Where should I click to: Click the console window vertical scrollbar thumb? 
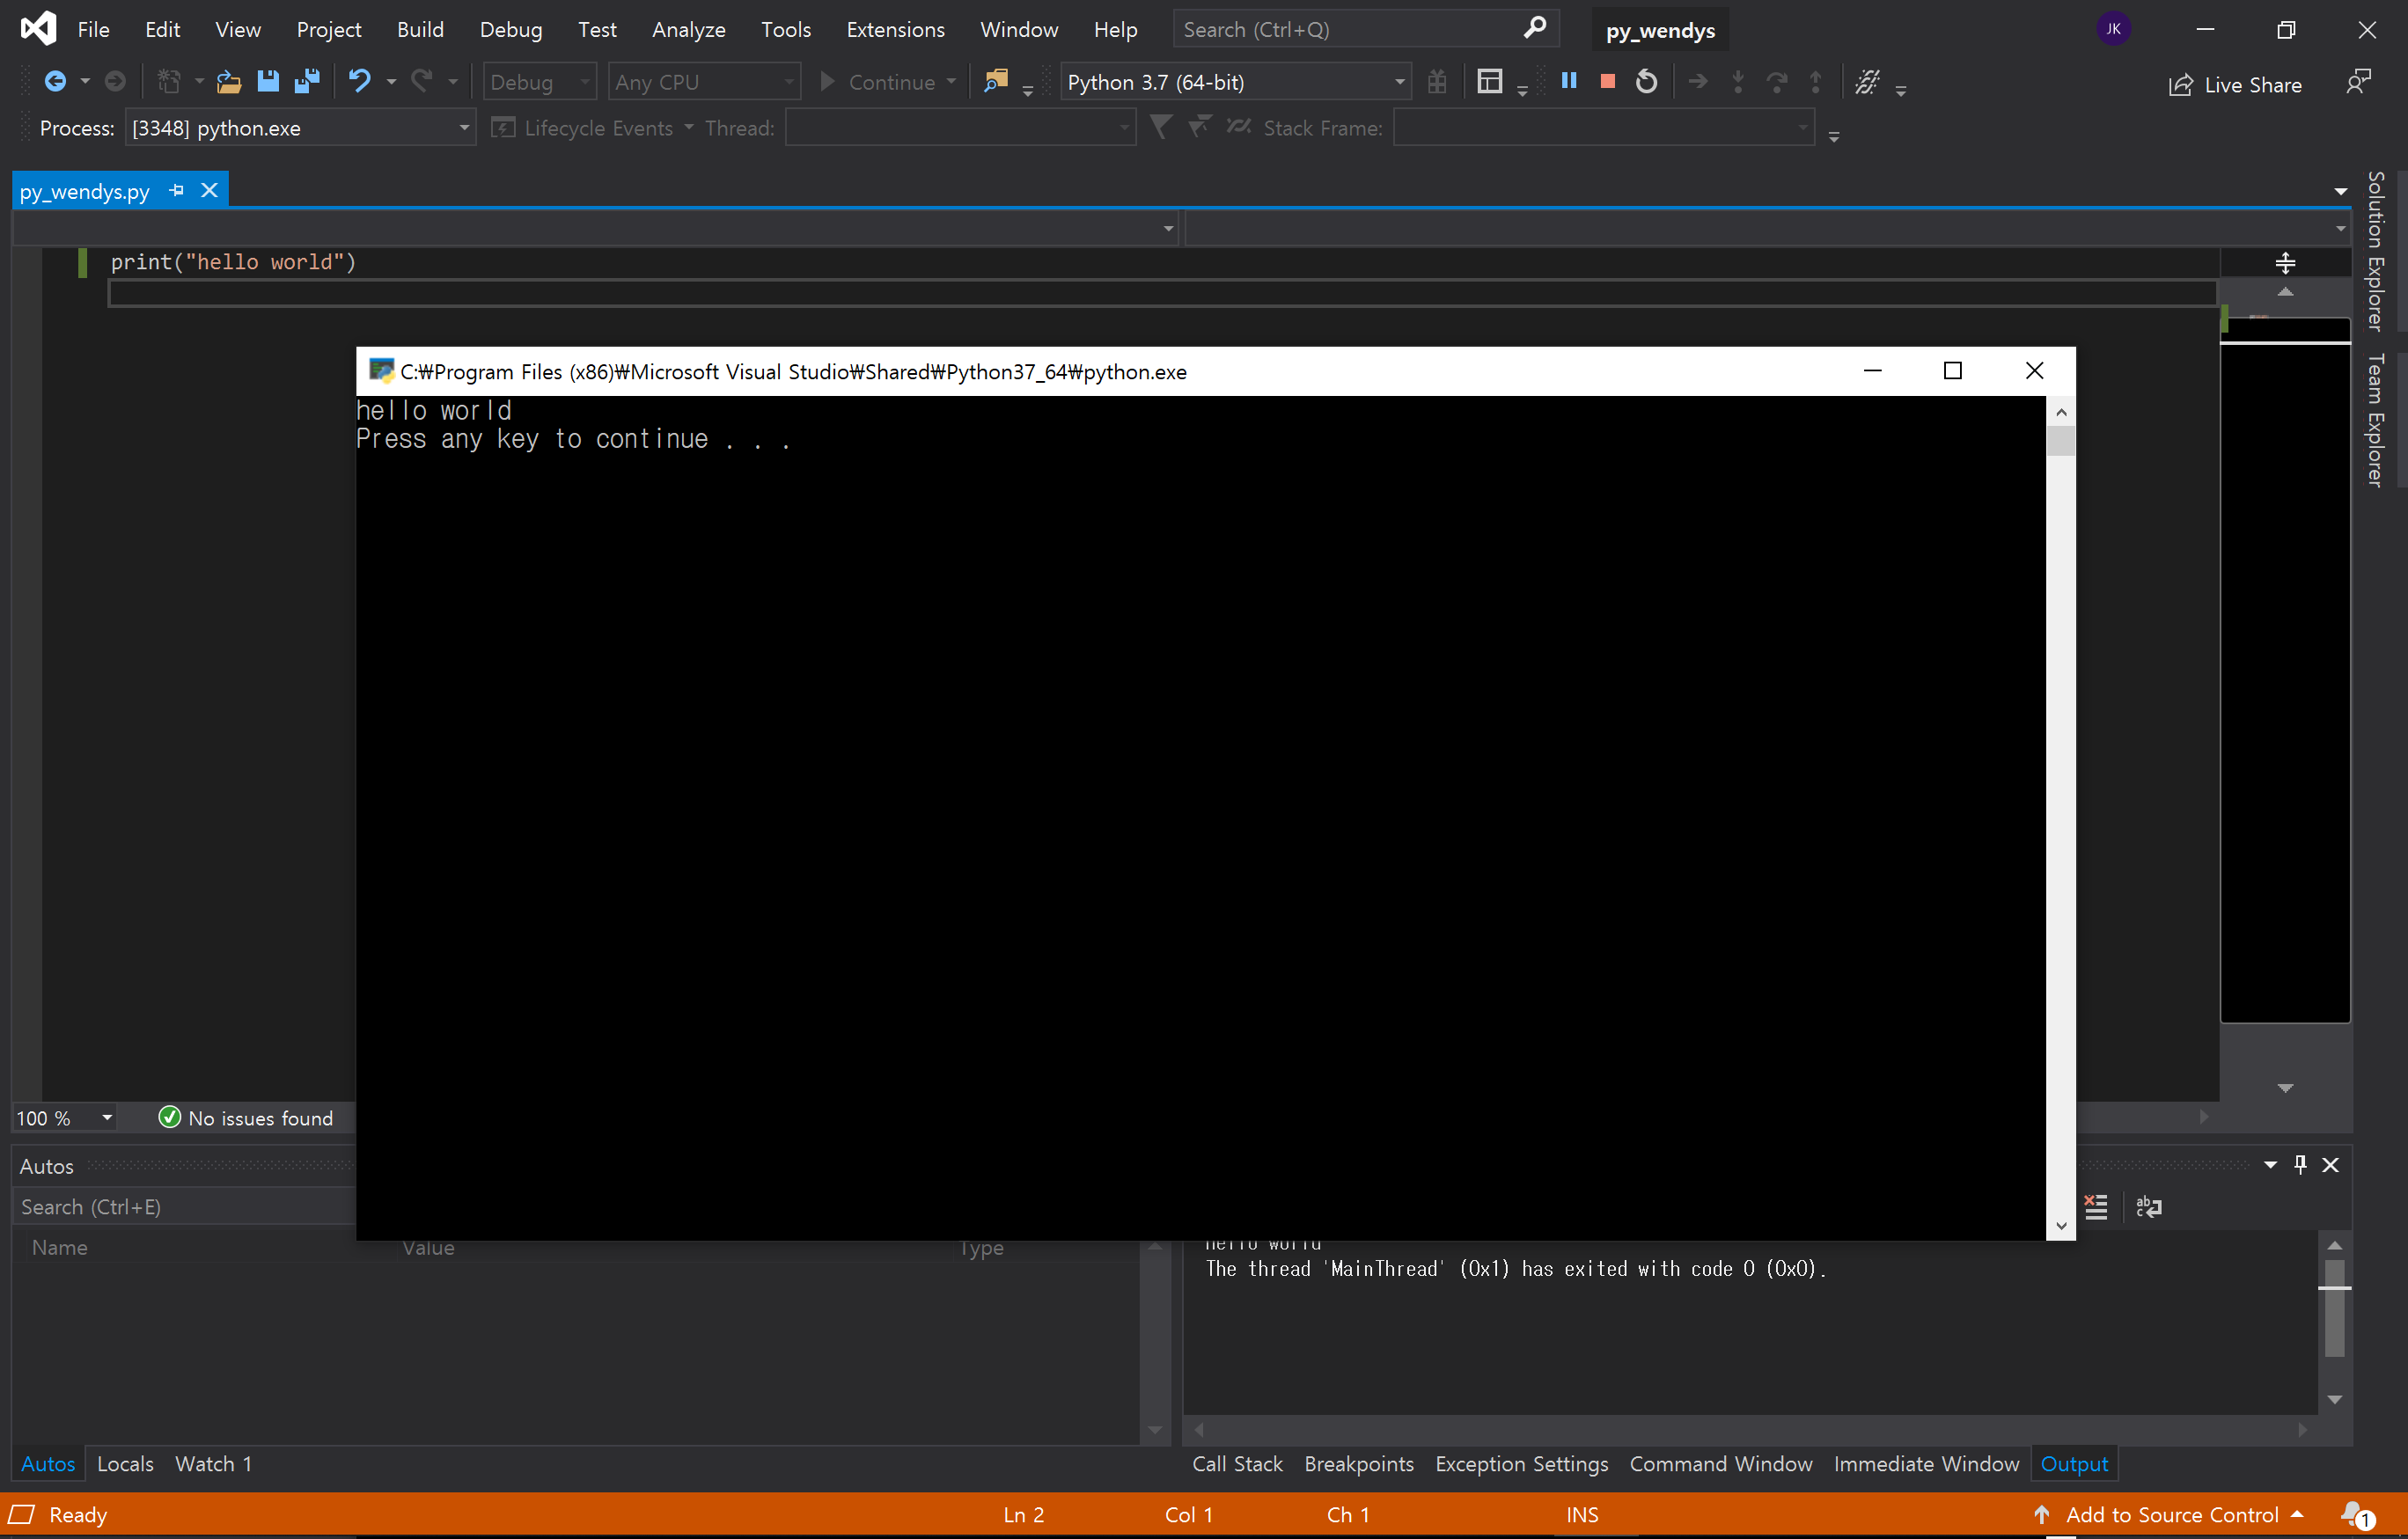coord(2061,440)
